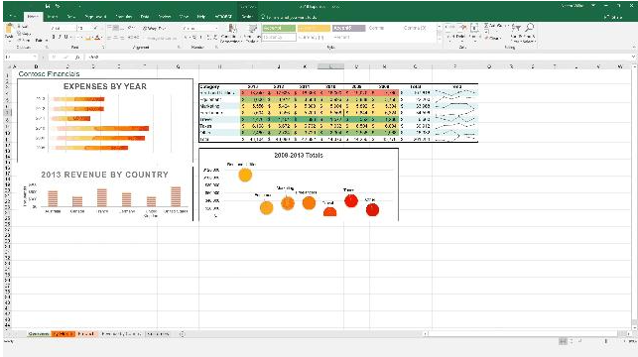Open Sort & Filter funnel icon
This screenshot has height=357, width=638.
[516, 28]
